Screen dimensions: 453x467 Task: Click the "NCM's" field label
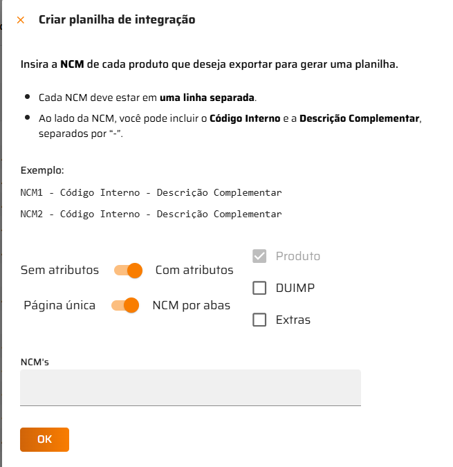point(35,361)
